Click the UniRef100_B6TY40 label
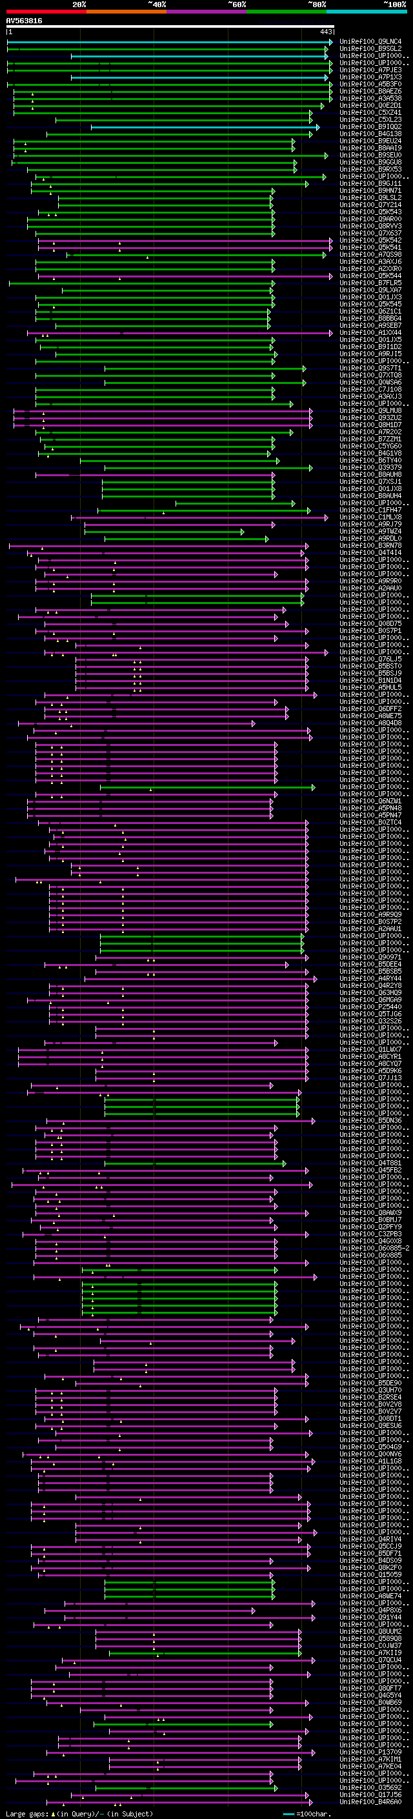413x1819 pixels. 370,461
